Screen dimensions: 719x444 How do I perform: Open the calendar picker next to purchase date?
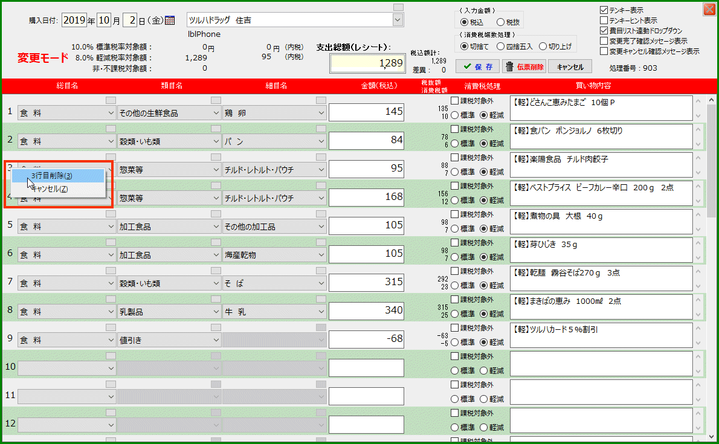tap(170, 20)
